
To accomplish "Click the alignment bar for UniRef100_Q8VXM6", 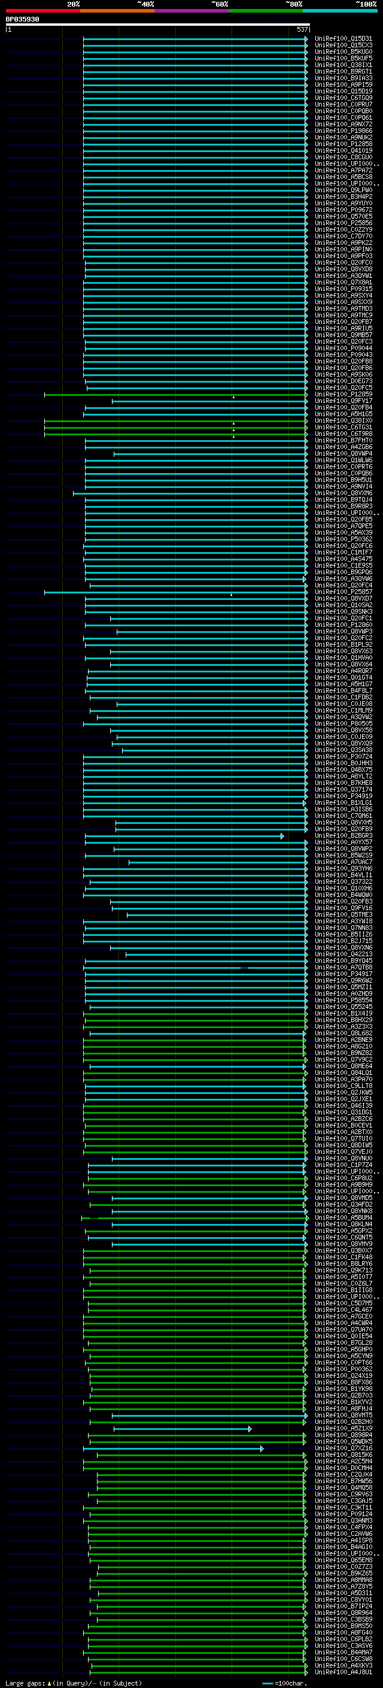I will click(190, 493).
